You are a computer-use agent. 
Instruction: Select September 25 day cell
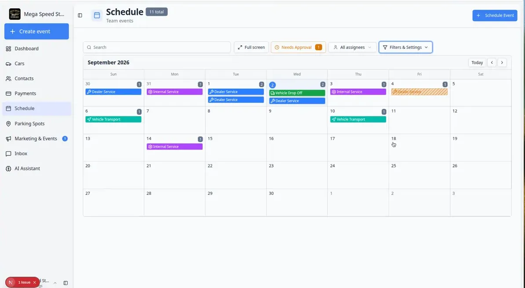tap(419, 175)
